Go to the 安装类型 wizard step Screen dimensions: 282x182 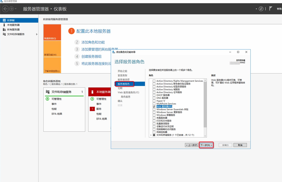[122, 75]
